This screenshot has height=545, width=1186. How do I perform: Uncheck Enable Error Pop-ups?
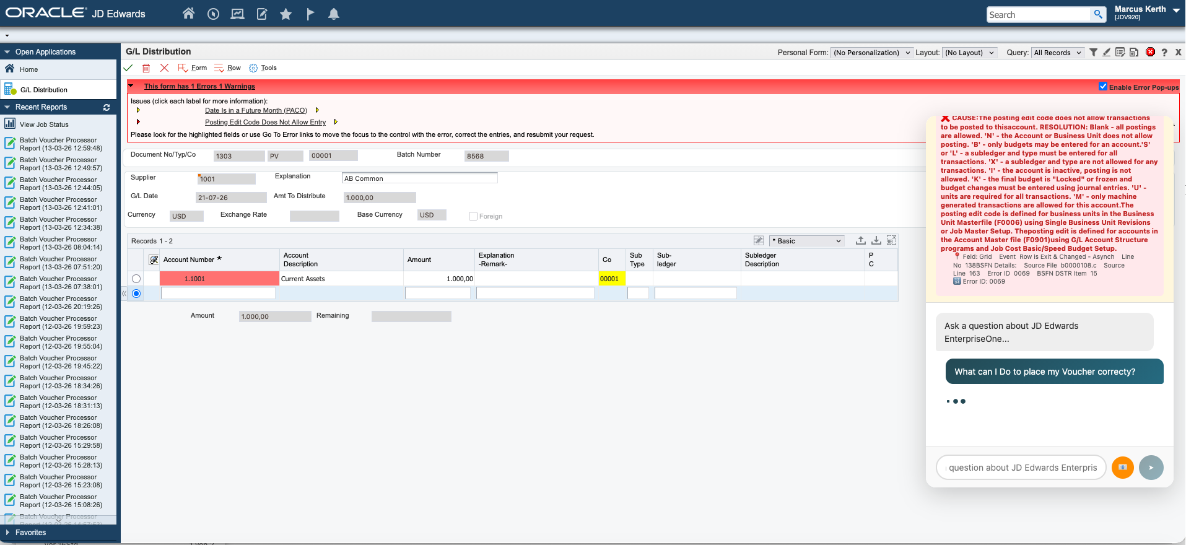click(x=1103, y=87)
